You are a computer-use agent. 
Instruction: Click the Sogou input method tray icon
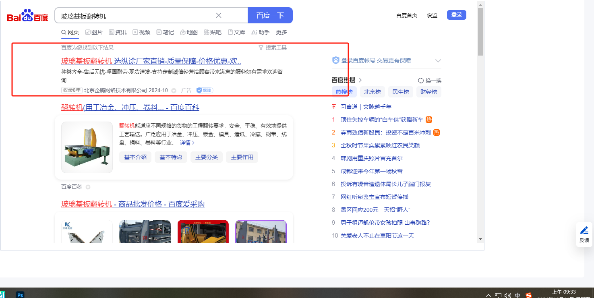(x=529, y=295)
